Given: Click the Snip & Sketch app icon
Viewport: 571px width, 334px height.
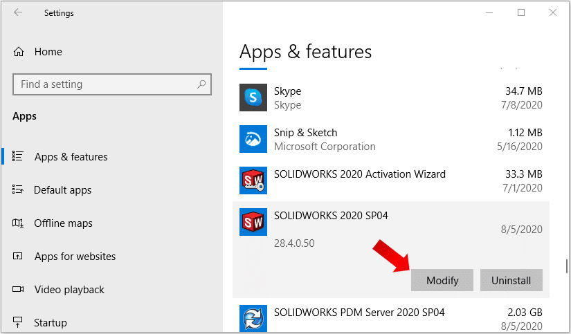Looking at the screenshot, I should [x=253, y=139].
